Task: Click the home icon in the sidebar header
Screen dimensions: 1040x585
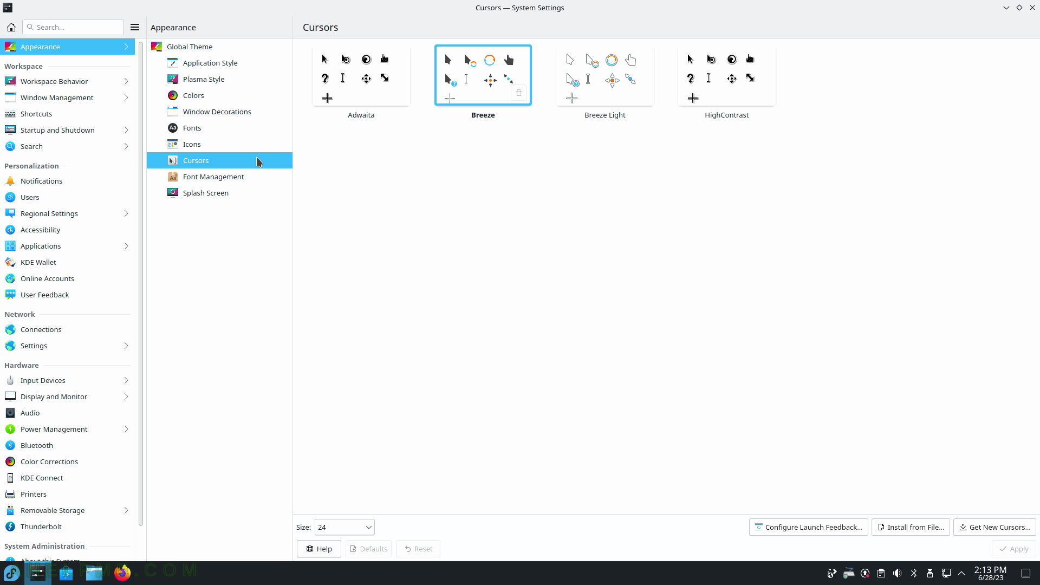Action: click(x=11, y=27)
